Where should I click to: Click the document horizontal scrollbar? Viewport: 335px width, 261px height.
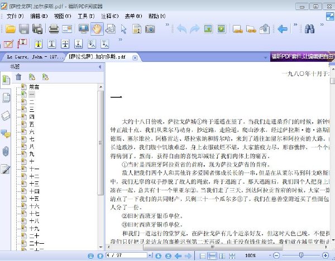click(x=213, y=247)
